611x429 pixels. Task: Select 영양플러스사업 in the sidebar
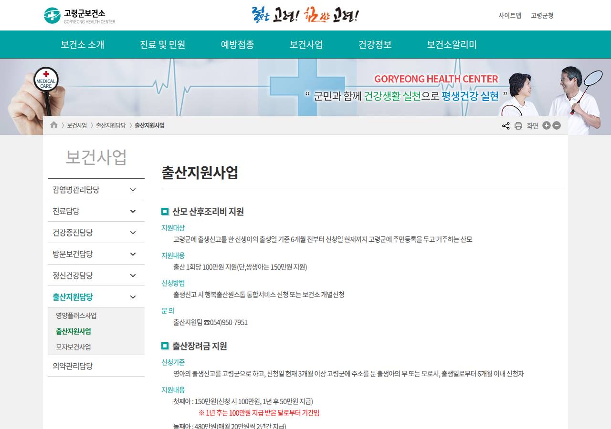[x=76, y=316]
